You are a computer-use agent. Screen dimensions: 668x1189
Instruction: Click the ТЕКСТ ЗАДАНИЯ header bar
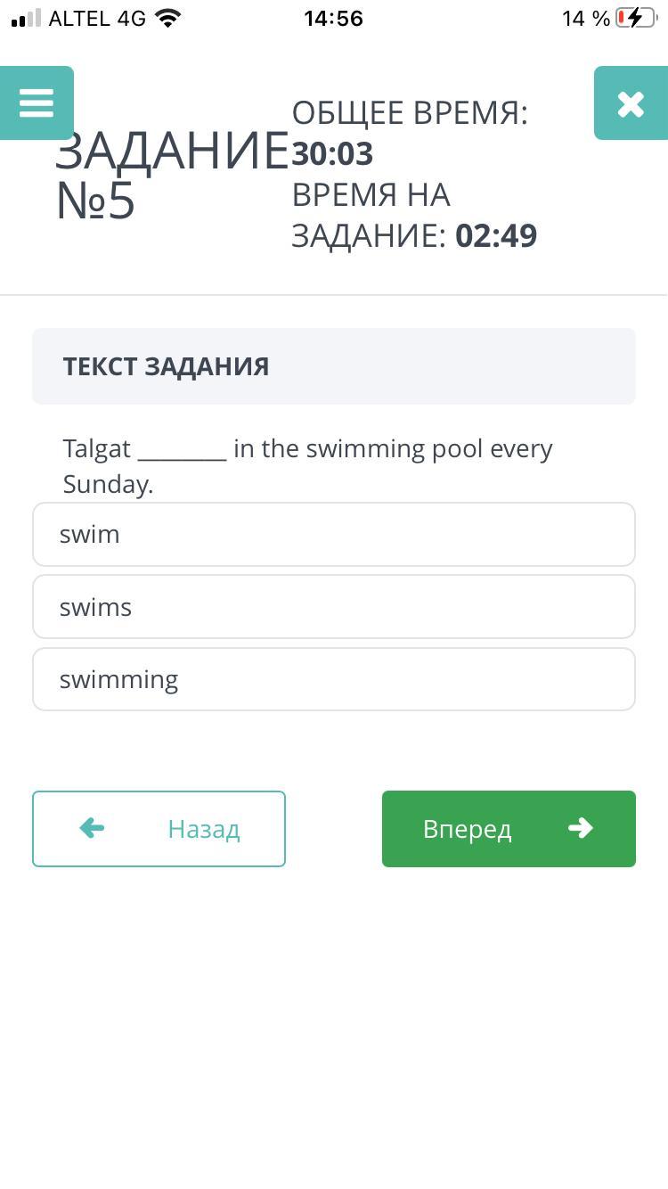point(333,366)
